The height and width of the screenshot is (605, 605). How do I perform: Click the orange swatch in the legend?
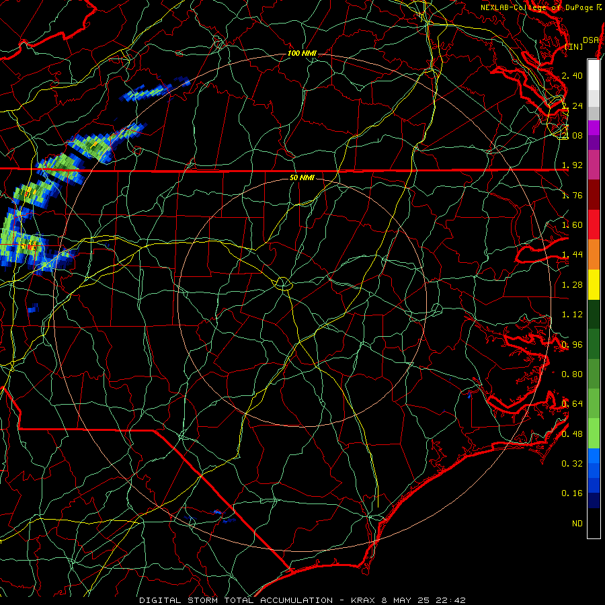594,255
